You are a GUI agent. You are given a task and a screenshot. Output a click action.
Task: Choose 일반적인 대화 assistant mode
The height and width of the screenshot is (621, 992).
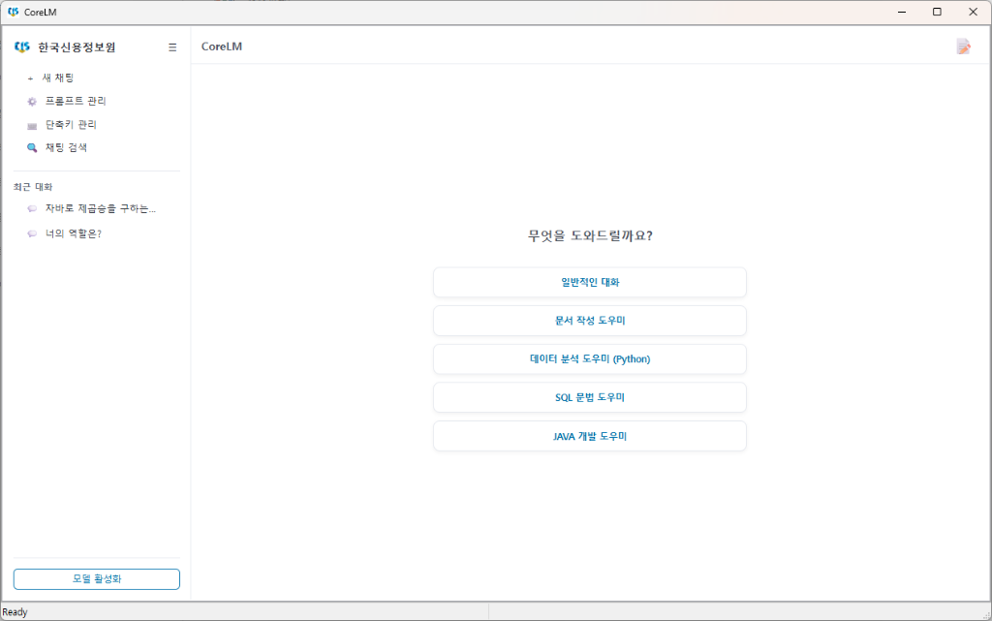click(x=589, y=282)
